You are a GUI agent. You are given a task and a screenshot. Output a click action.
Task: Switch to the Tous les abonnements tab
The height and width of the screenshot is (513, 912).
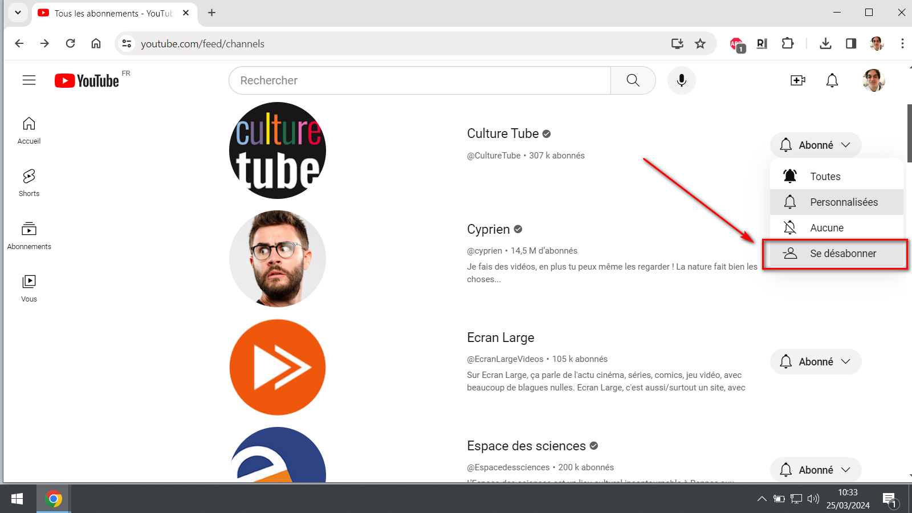(x=114, y=13)
